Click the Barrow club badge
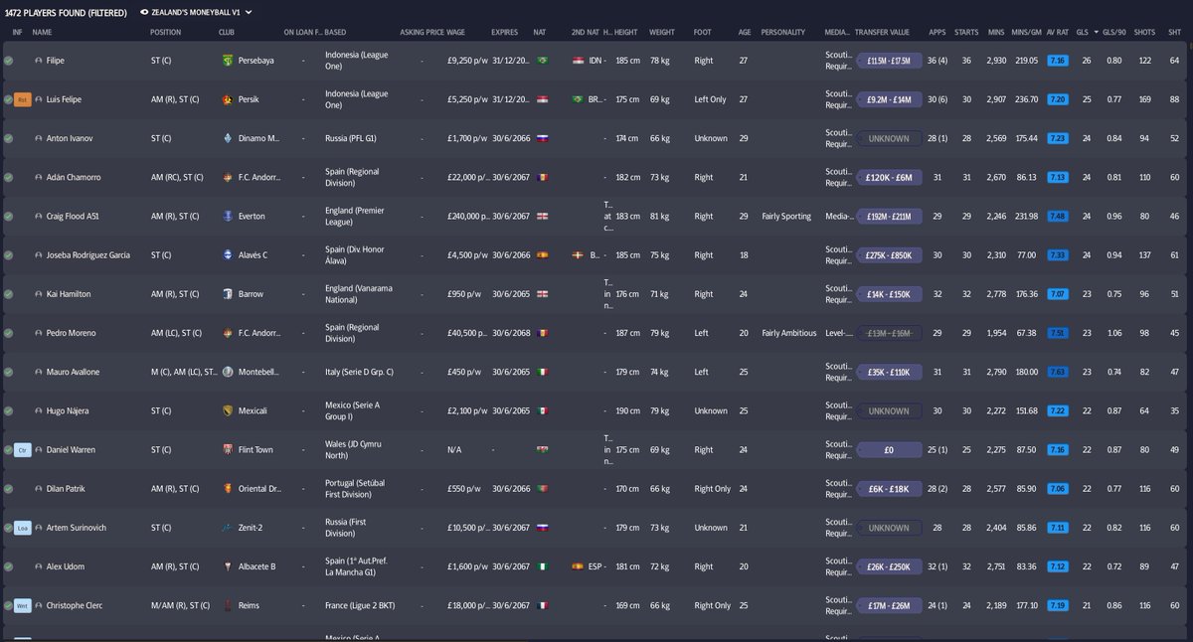Image resolution: width=1193 pixels, height=642 pixels. [x=228, y=293]
